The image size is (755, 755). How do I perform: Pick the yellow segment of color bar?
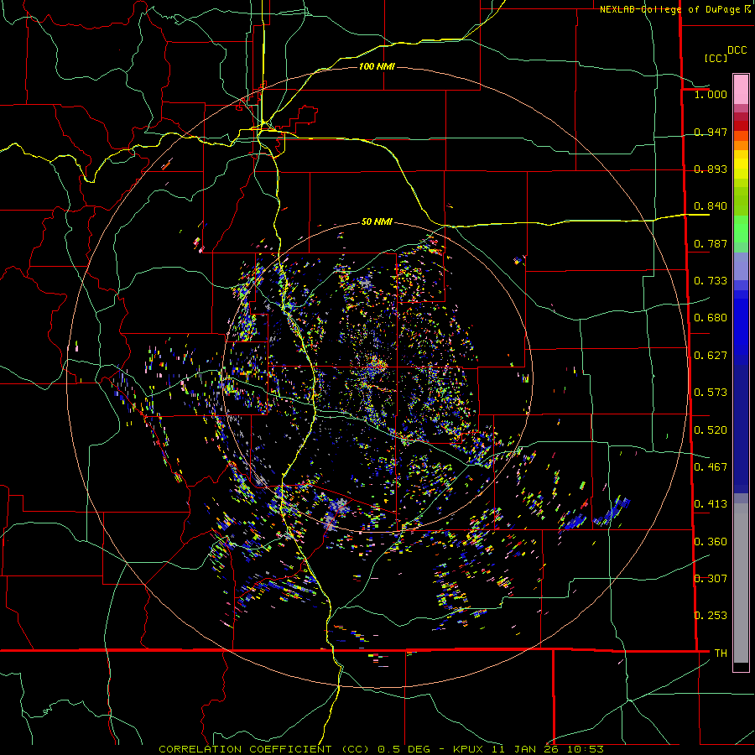tap(741, 165)
